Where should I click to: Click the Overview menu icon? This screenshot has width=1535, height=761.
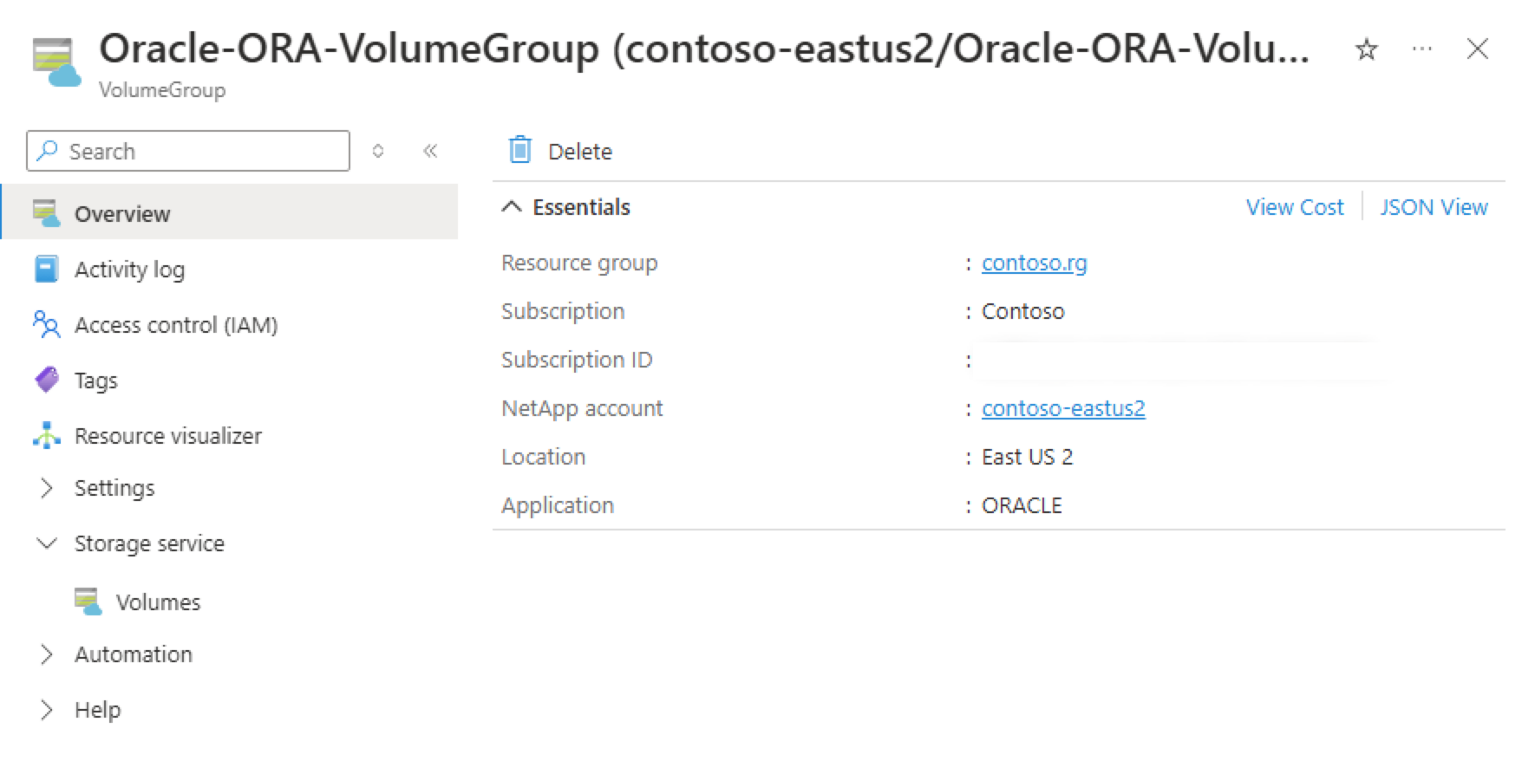[47, 213]
